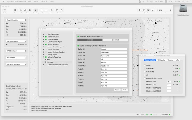192x120 pixels.
Task: Toggle the Mount power outlet checkbox
Action: click(145, 65)
